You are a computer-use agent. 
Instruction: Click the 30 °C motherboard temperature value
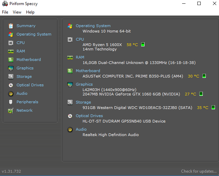[x=194, y=76]
